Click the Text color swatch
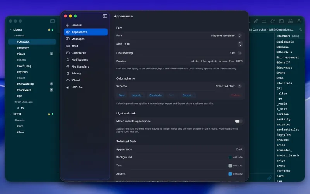 pos(230,166)
